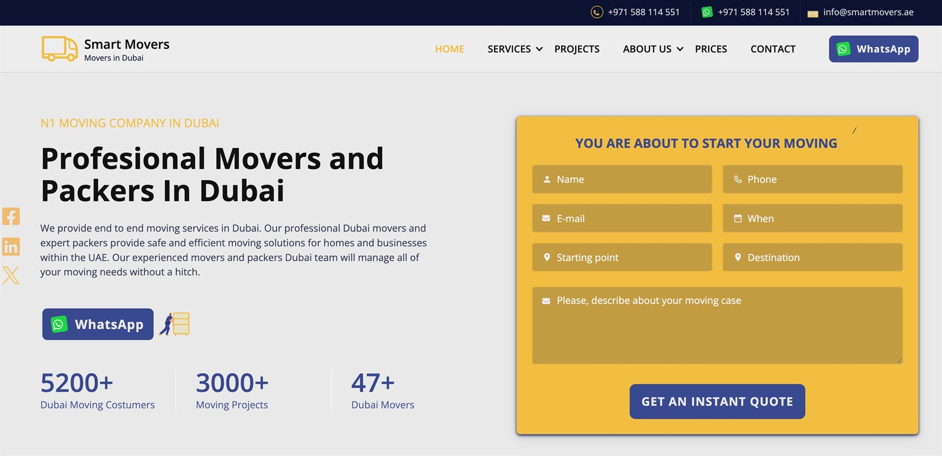Click the Name input field

(622, 179)
